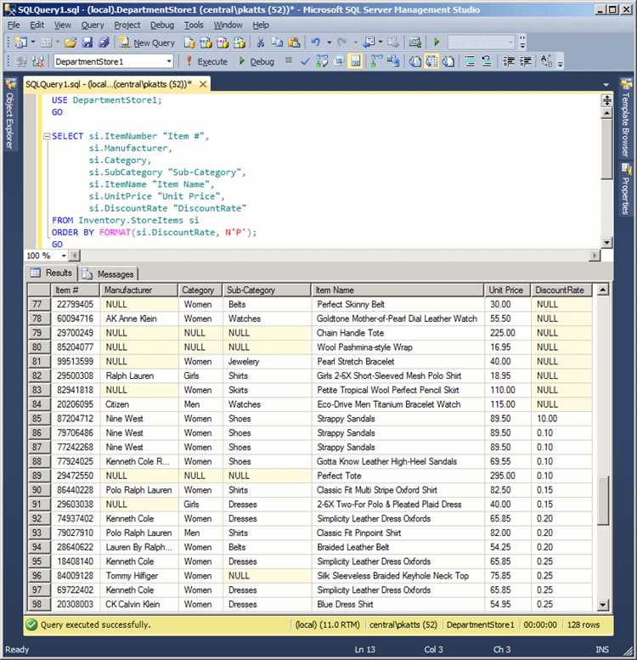This screenshot has height=660, width=637.
Task: Select the Manufacturer cell 'Citizen'
Action: point(138,404)
